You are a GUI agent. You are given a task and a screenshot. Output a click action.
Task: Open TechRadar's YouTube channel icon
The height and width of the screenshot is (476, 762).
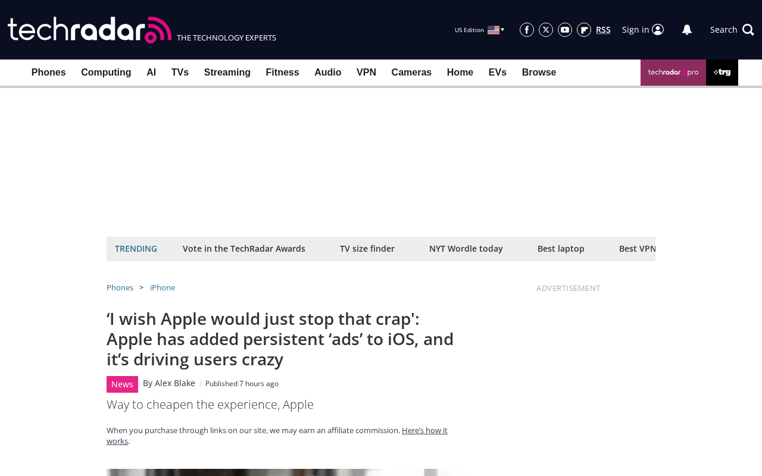click(565, 30)
